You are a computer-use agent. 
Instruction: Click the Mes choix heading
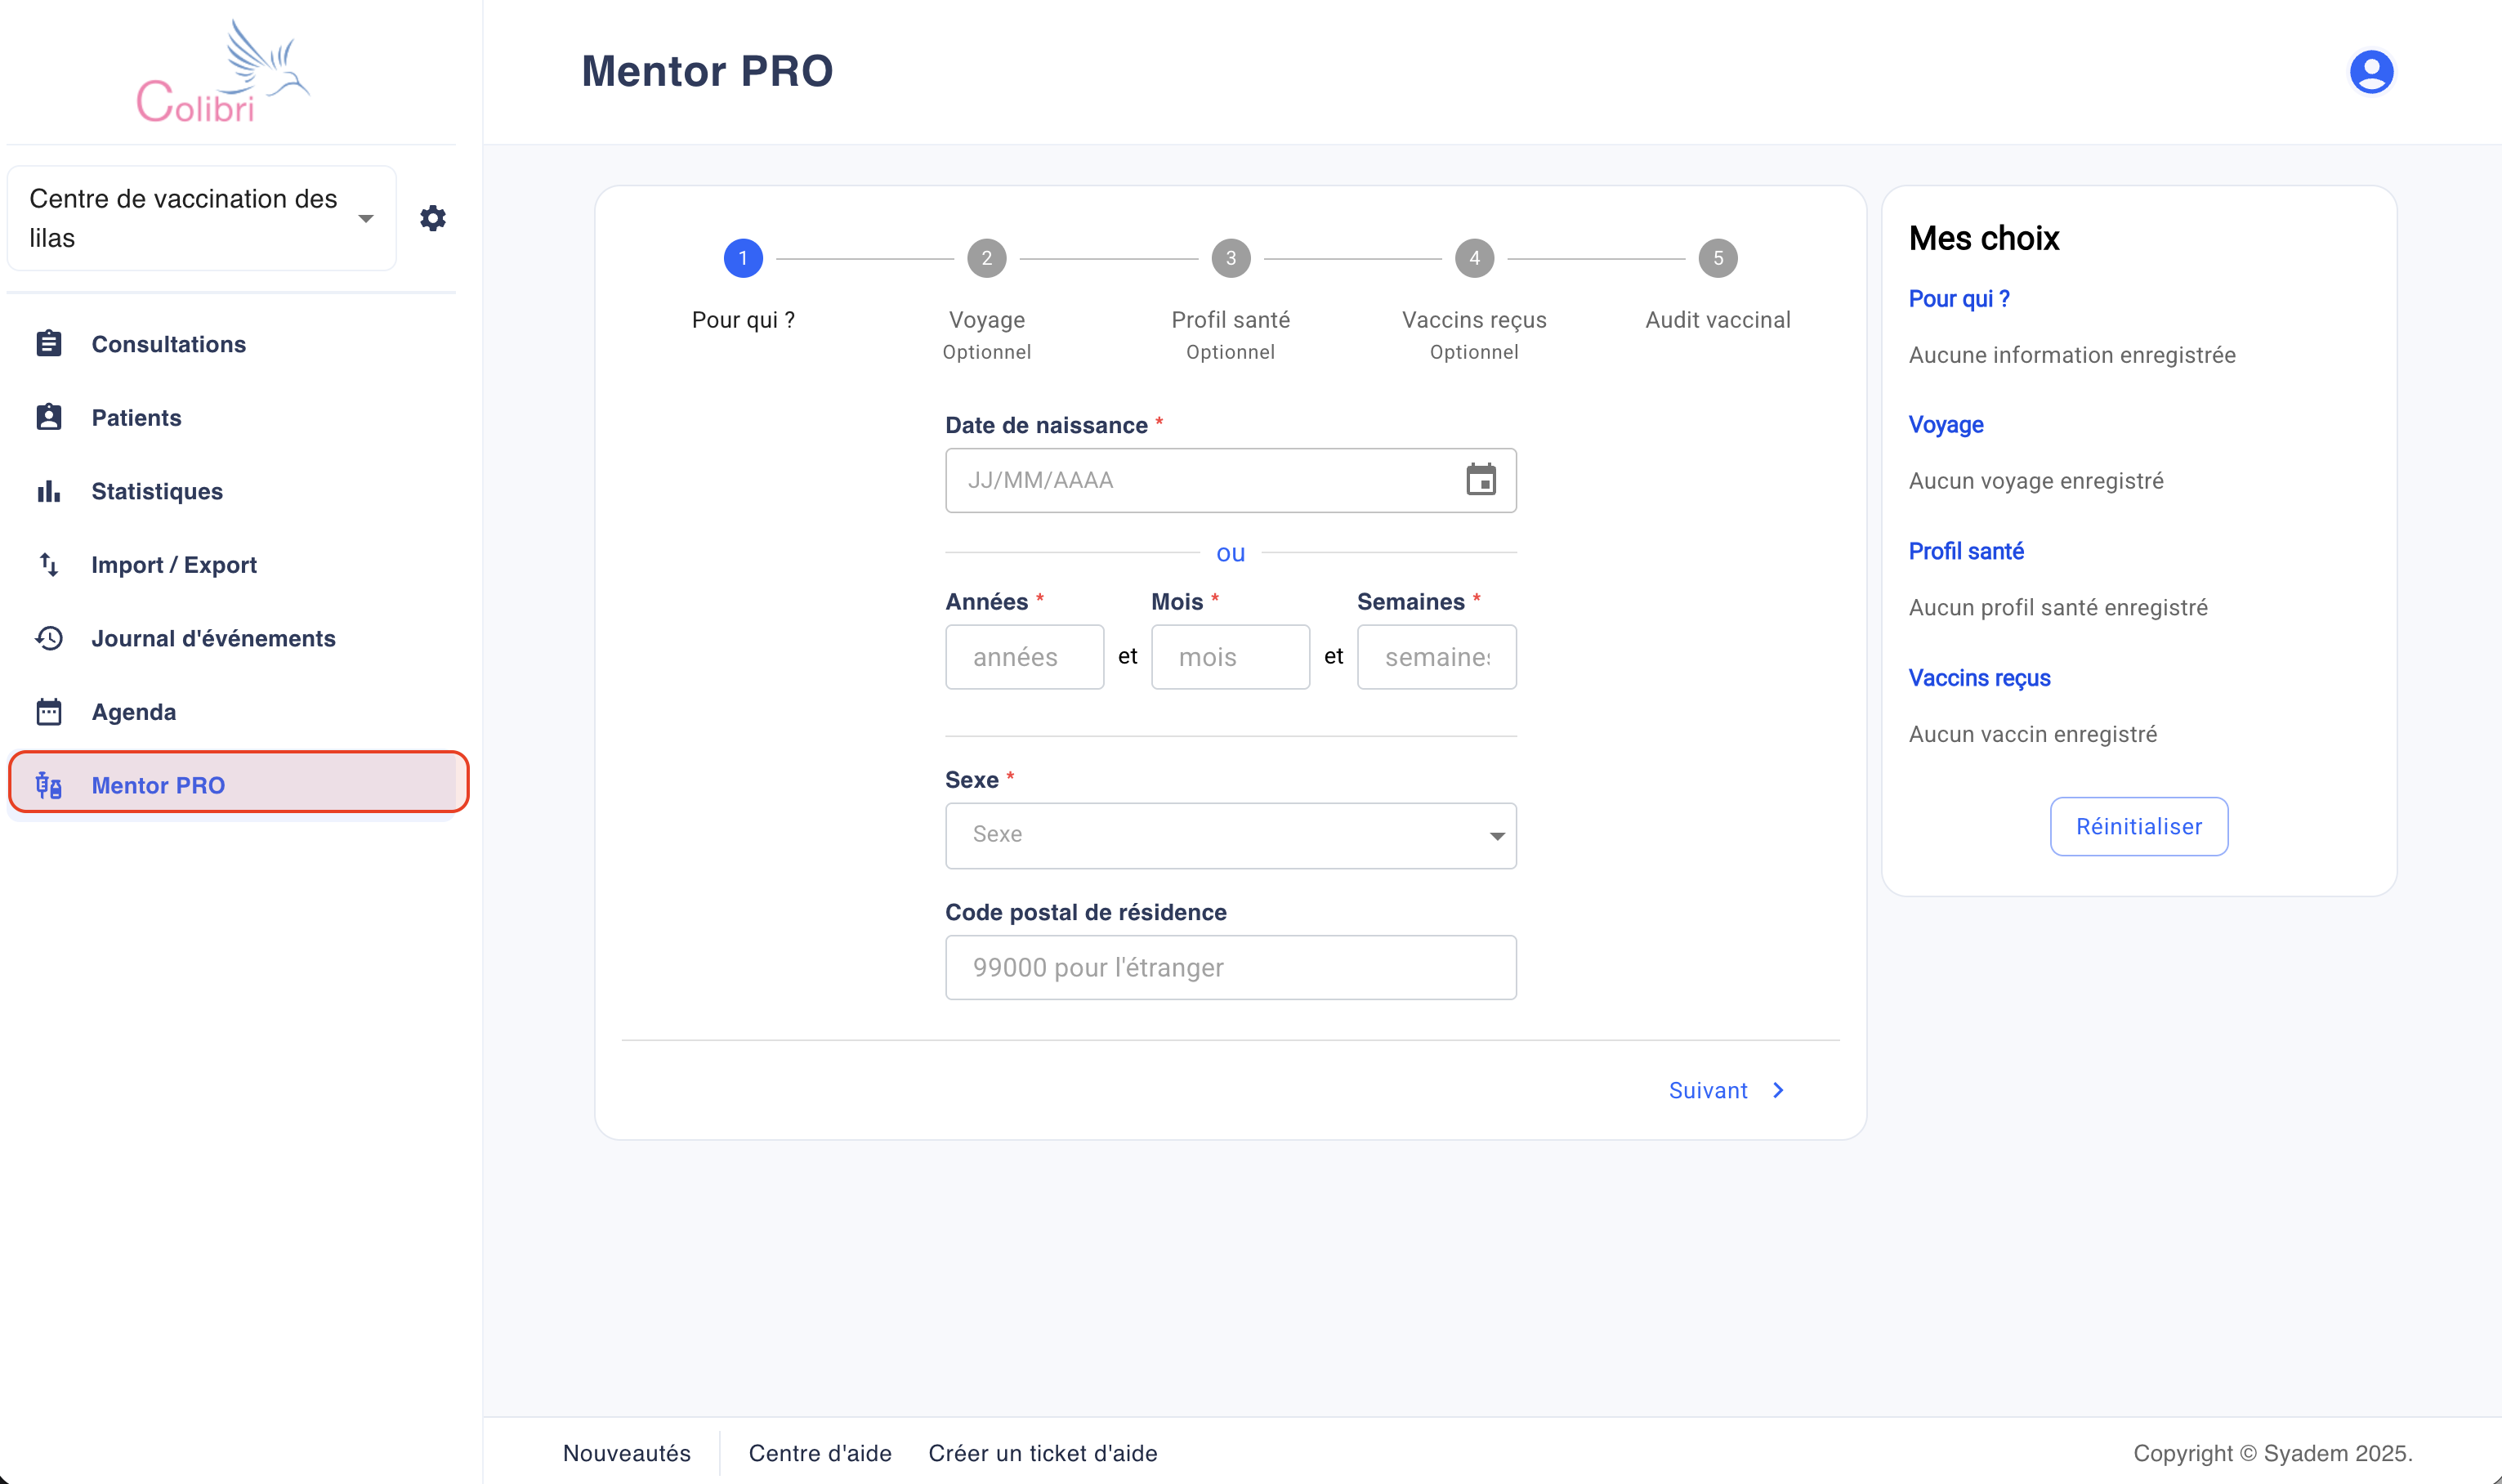[1984, 238]
